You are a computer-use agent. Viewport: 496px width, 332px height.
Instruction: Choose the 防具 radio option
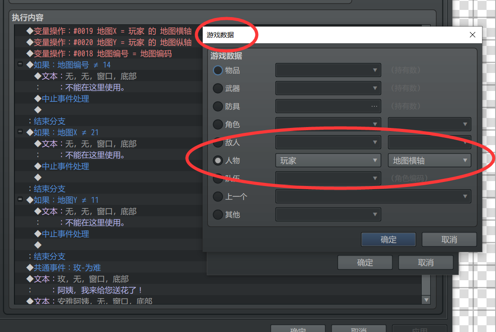tap(218, 106)
